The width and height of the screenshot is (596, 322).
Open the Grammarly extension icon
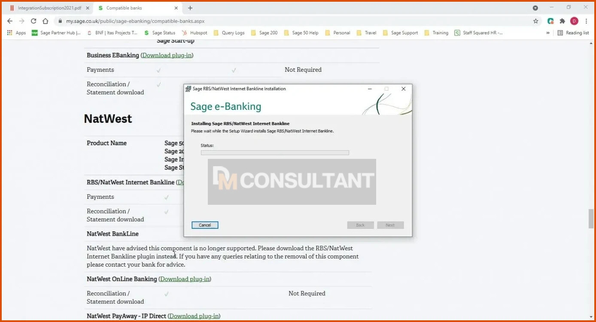click(x=550, y=21)
